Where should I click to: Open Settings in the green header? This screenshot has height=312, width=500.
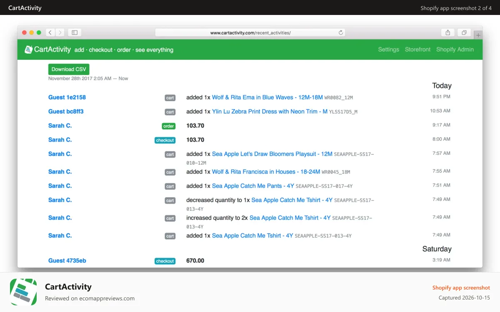[389, 50]
